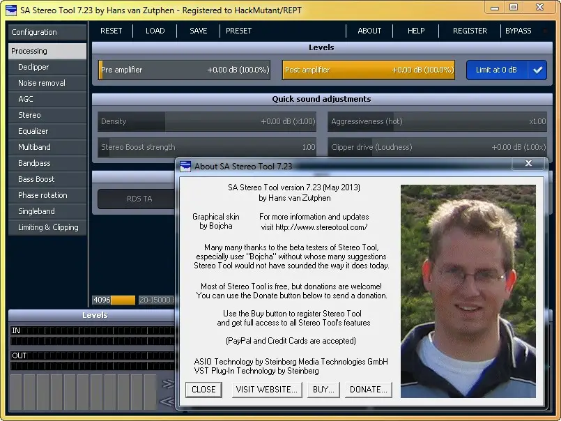Viewport: 561px width, 421px height.
Task: Go to Phase rotation settings
Action: 47,195
